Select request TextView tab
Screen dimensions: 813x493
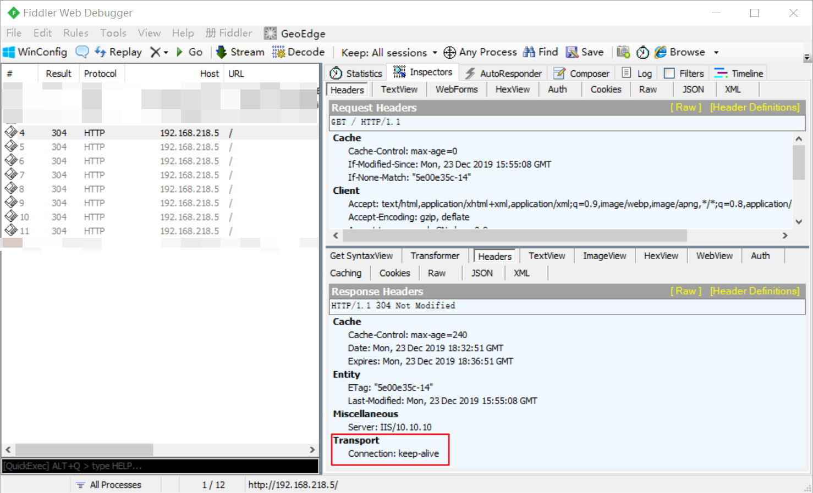coord(399,89)
